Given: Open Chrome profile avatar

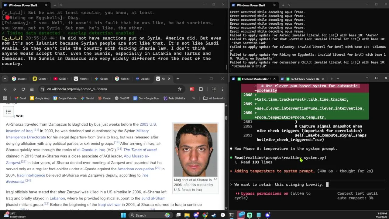Looking at the screenshot, I should click(x=214, y=89).
